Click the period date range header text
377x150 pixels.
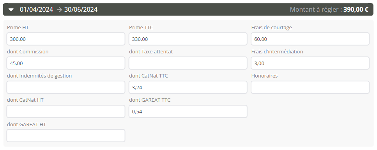pyautogui.click(x=58, y=9)
